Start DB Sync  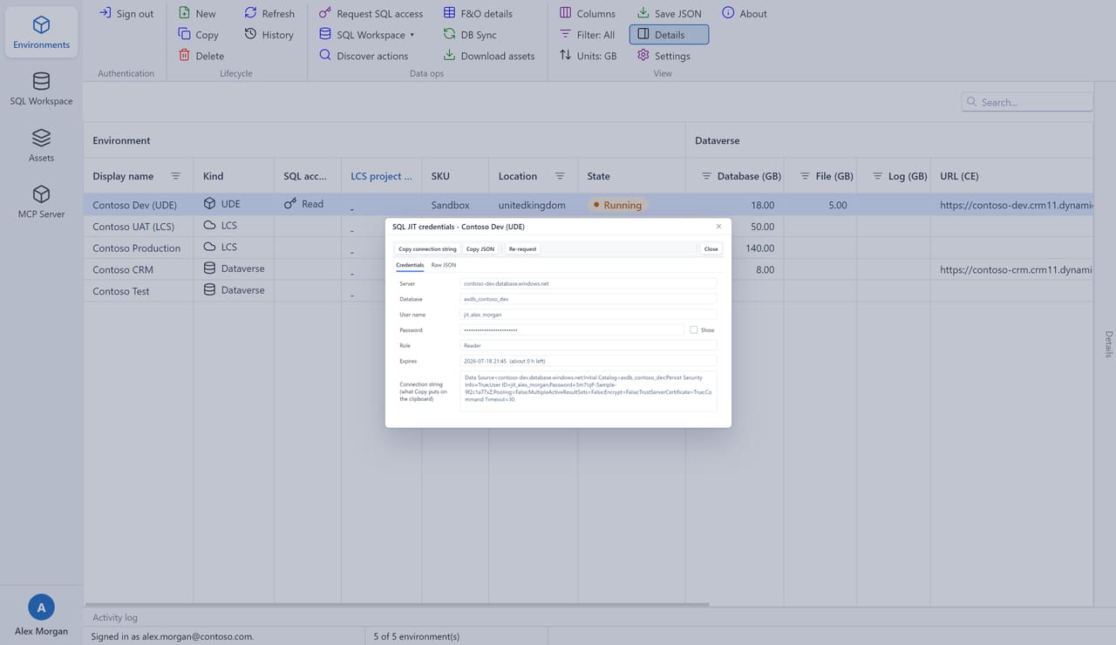(x=470, y=34)
